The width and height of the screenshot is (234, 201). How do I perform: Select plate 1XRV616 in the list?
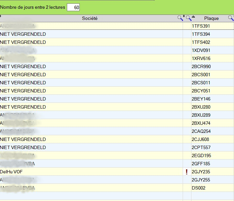[201, 58]
